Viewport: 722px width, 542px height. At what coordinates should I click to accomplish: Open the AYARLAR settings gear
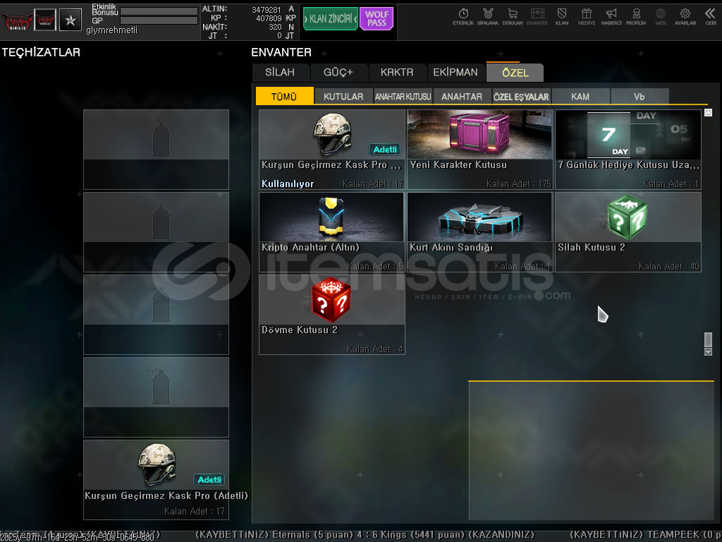pos(685,17)
